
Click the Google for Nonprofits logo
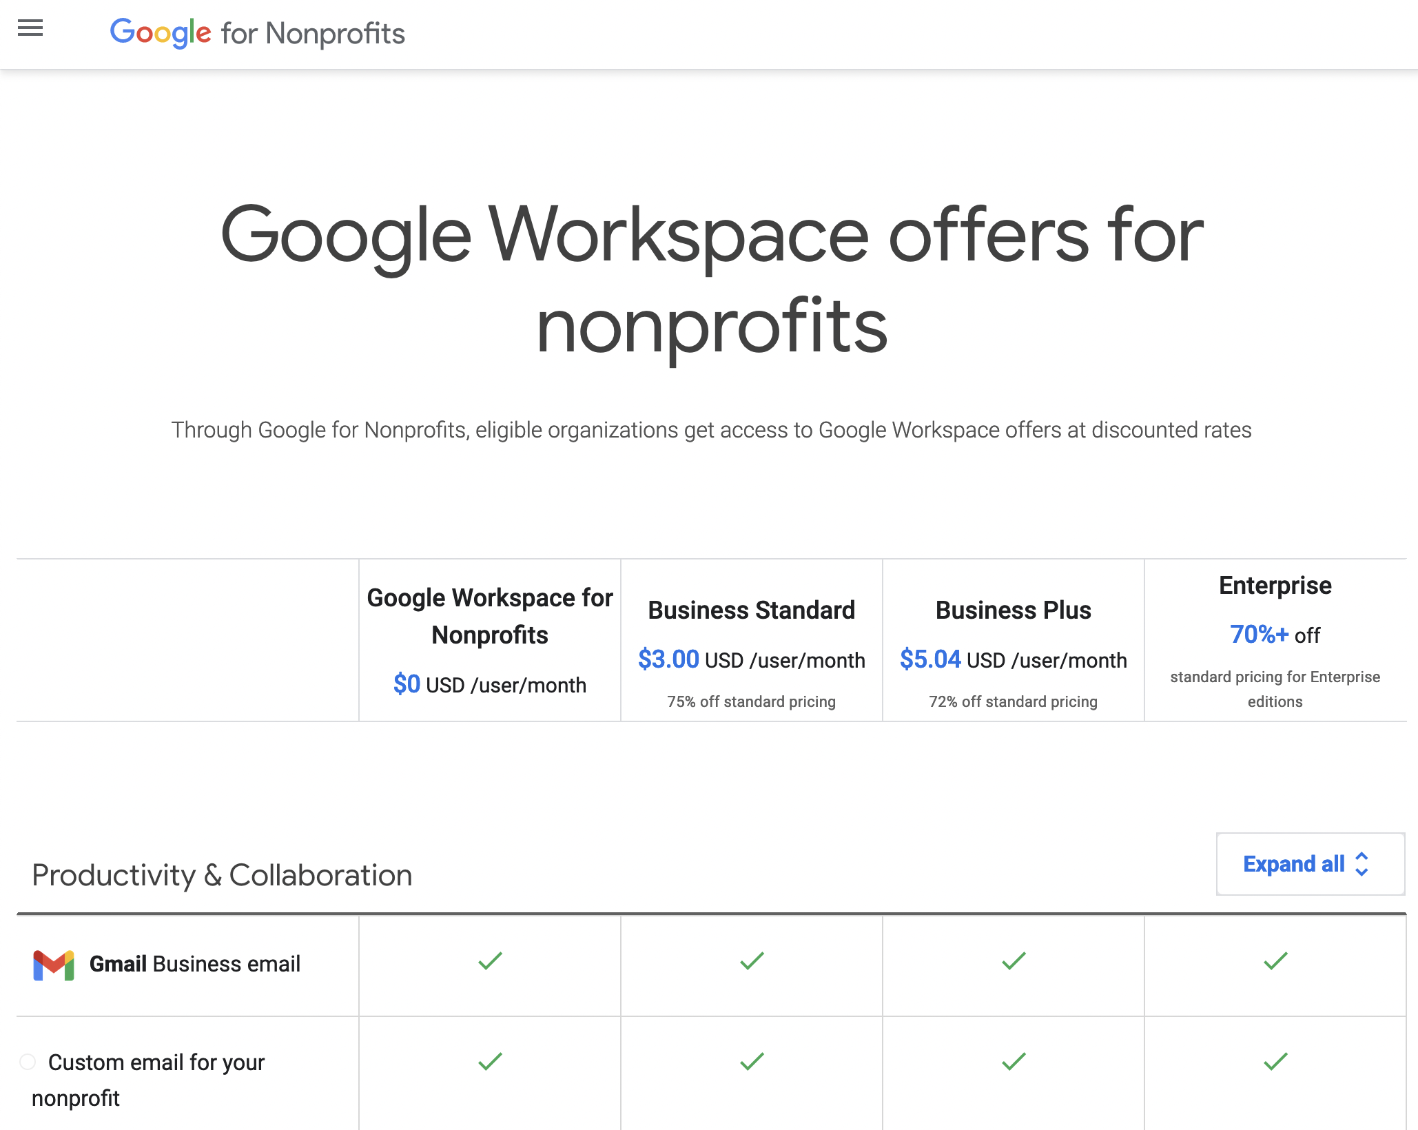pos(257,32)
